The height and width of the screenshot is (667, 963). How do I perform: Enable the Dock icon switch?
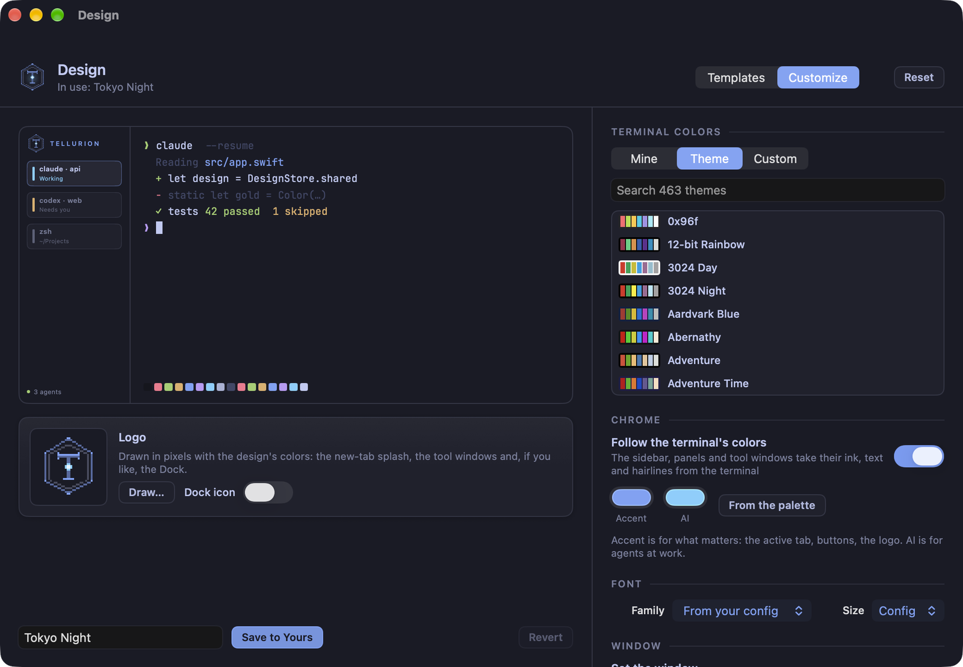(268, 492)
